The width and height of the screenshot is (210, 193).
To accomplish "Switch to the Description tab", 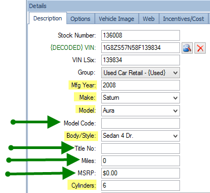I will [x=48, y=18].
